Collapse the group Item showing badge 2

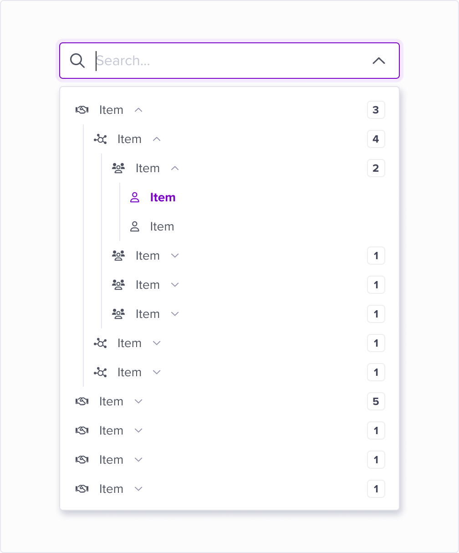(x=175, y=168)
